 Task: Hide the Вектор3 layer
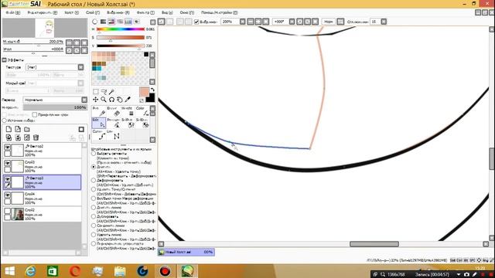coord(7,179)
